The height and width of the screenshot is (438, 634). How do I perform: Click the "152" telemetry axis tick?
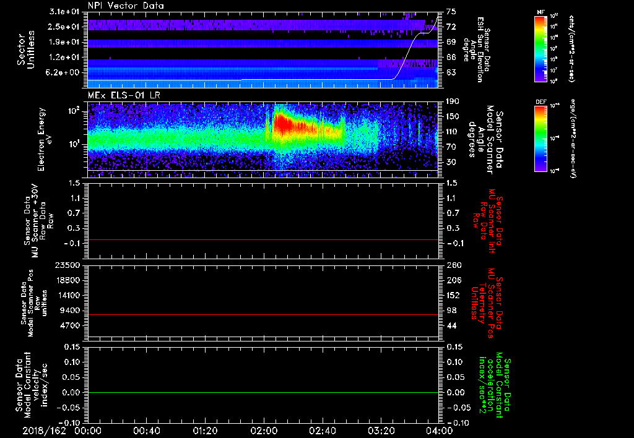pos(454,295)
